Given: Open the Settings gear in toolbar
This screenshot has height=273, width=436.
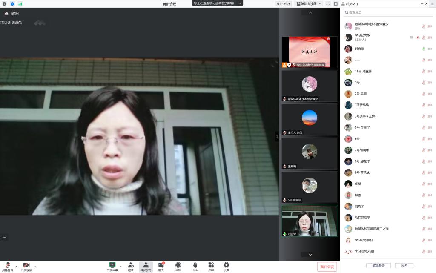Looking at the screenshot, I should point(226,265).
